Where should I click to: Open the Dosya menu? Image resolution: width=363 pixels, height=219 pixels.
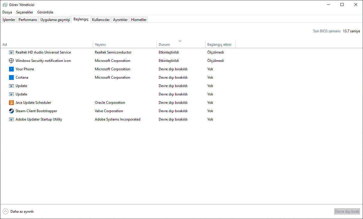tap(7, 12)
